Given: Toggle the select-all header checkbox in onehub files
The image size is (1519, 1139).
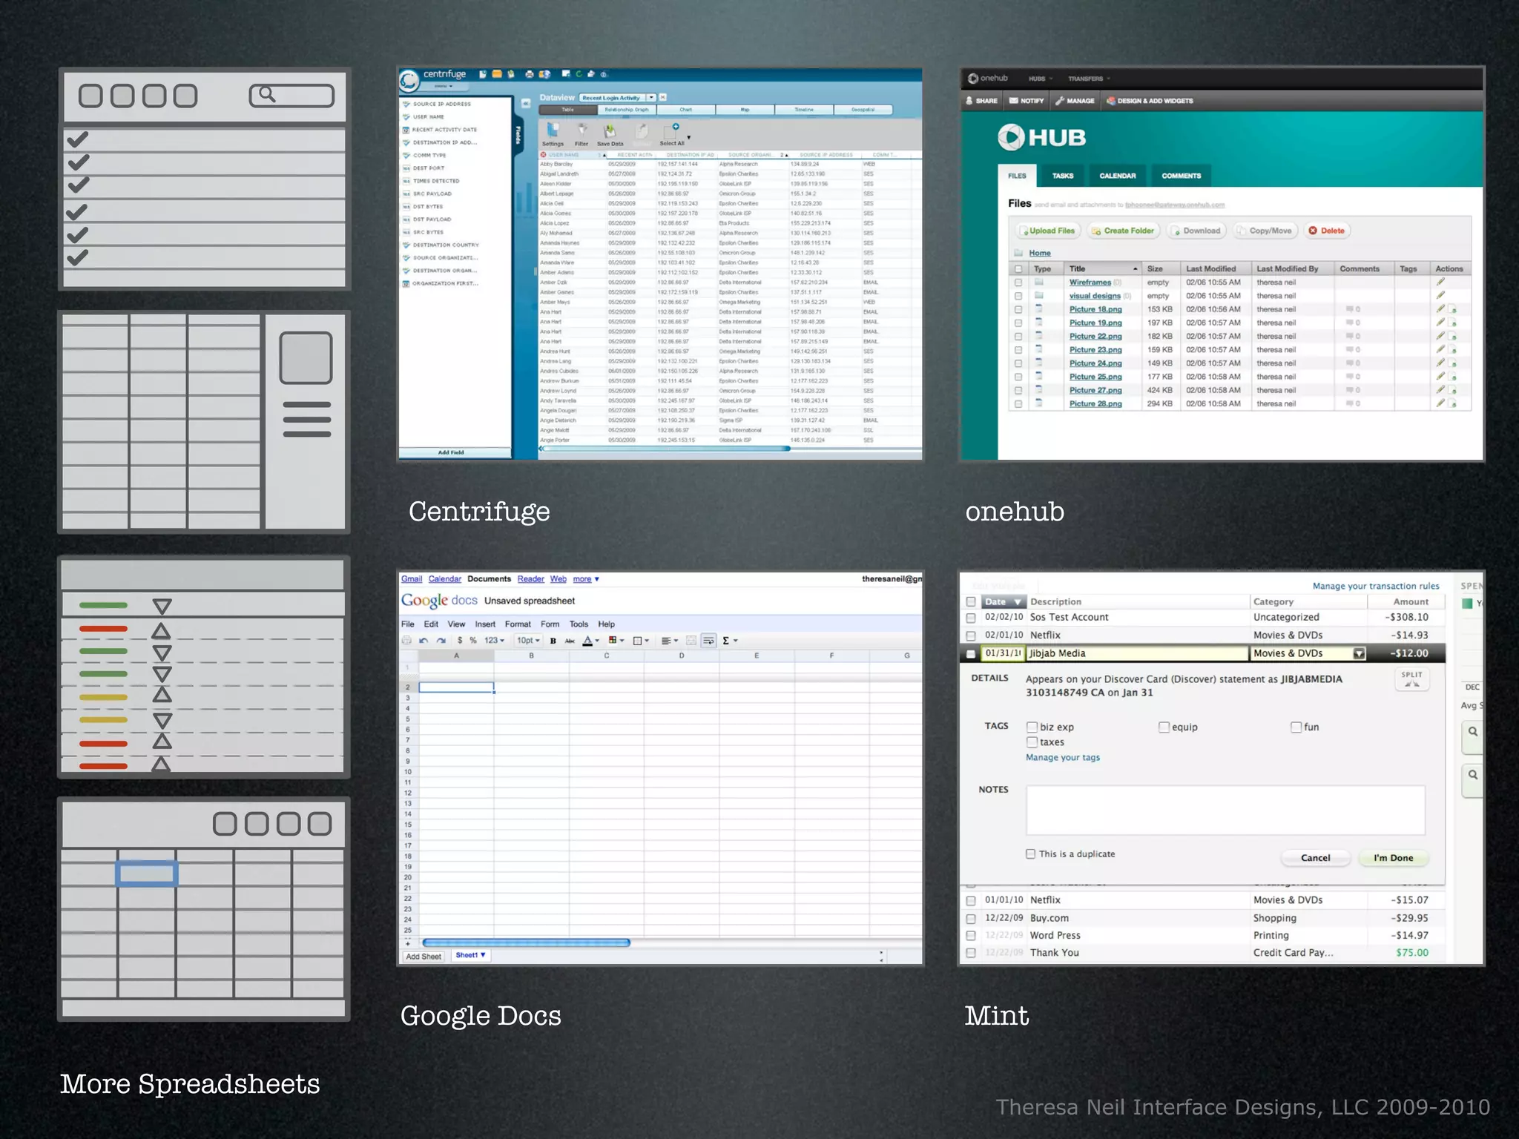Looking at the screenshot, I should (1018, 269).
